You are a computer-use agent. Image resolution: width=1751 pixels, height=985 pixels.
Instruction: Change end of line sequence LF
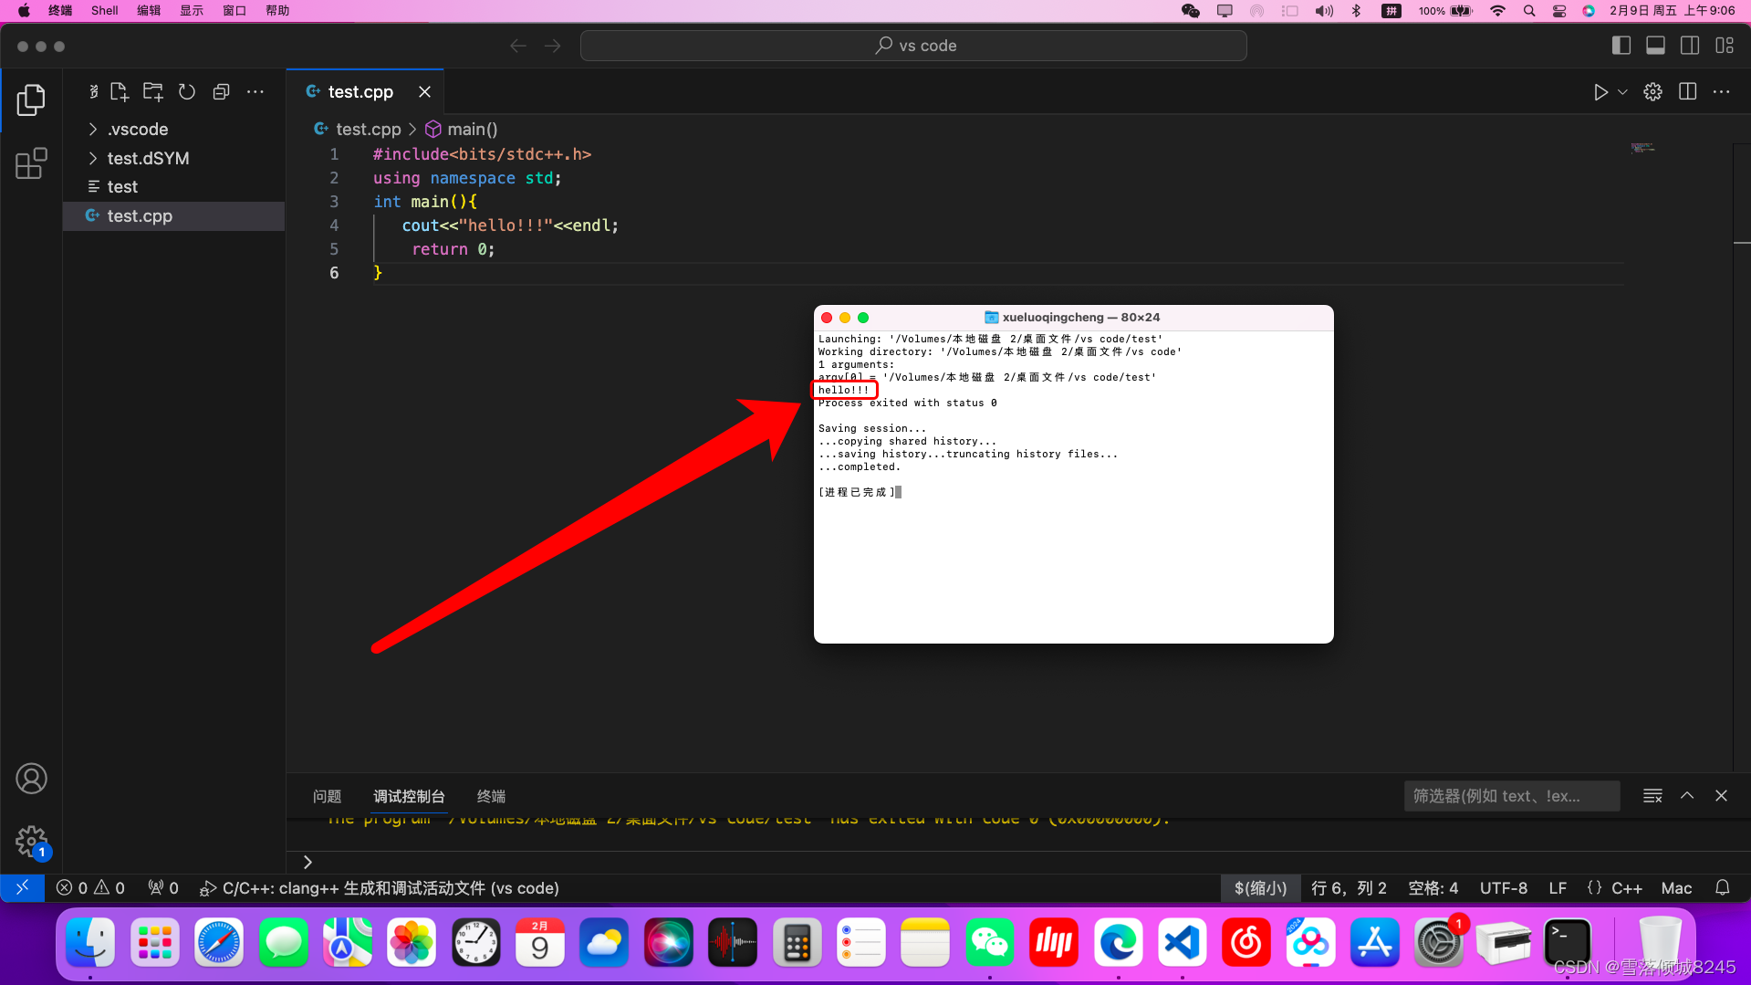[1558, 887]
